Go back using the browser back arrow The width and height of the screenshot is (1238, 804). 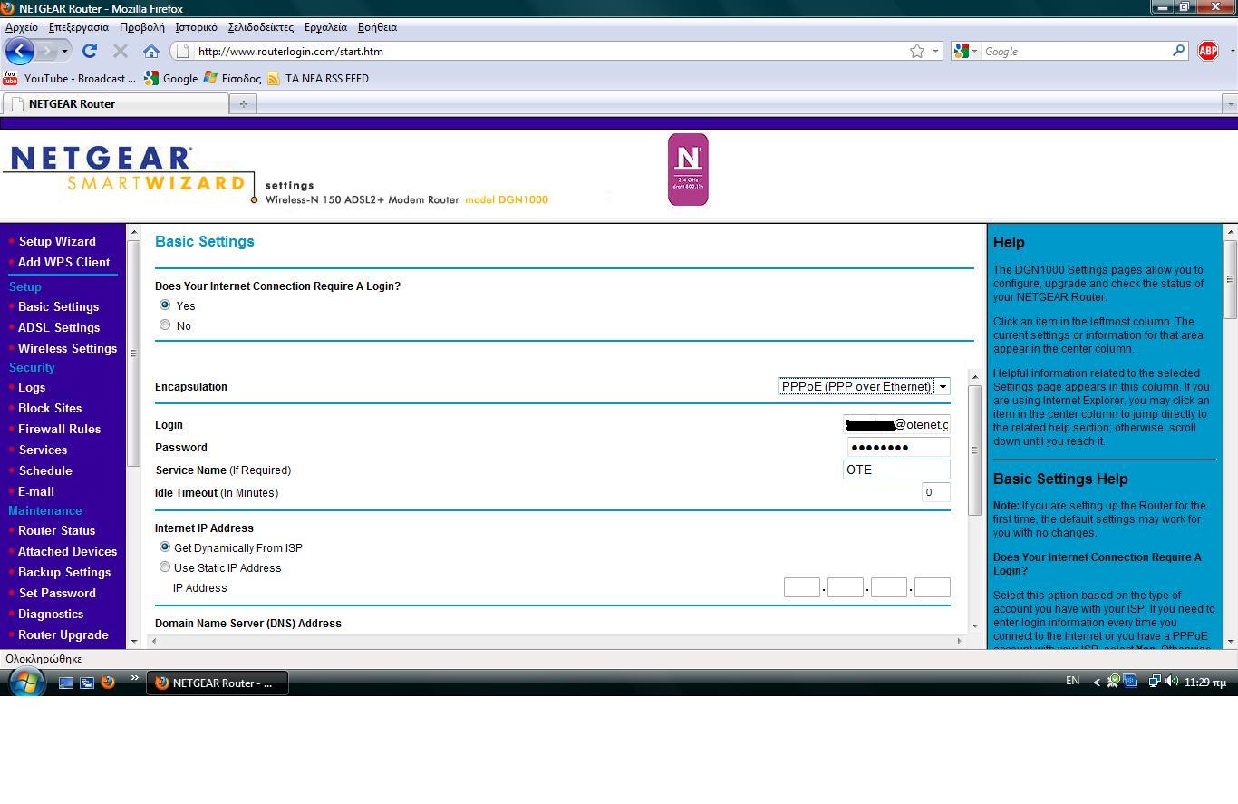pyautogui.click(x=20, y=51)
